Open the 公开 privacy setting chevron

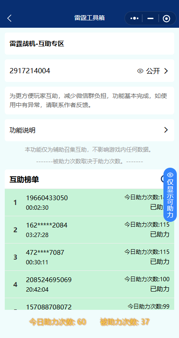(166, 71)
